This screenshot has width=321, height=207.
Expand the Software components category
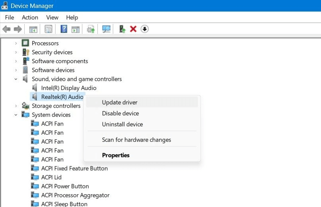pos(16,61)
